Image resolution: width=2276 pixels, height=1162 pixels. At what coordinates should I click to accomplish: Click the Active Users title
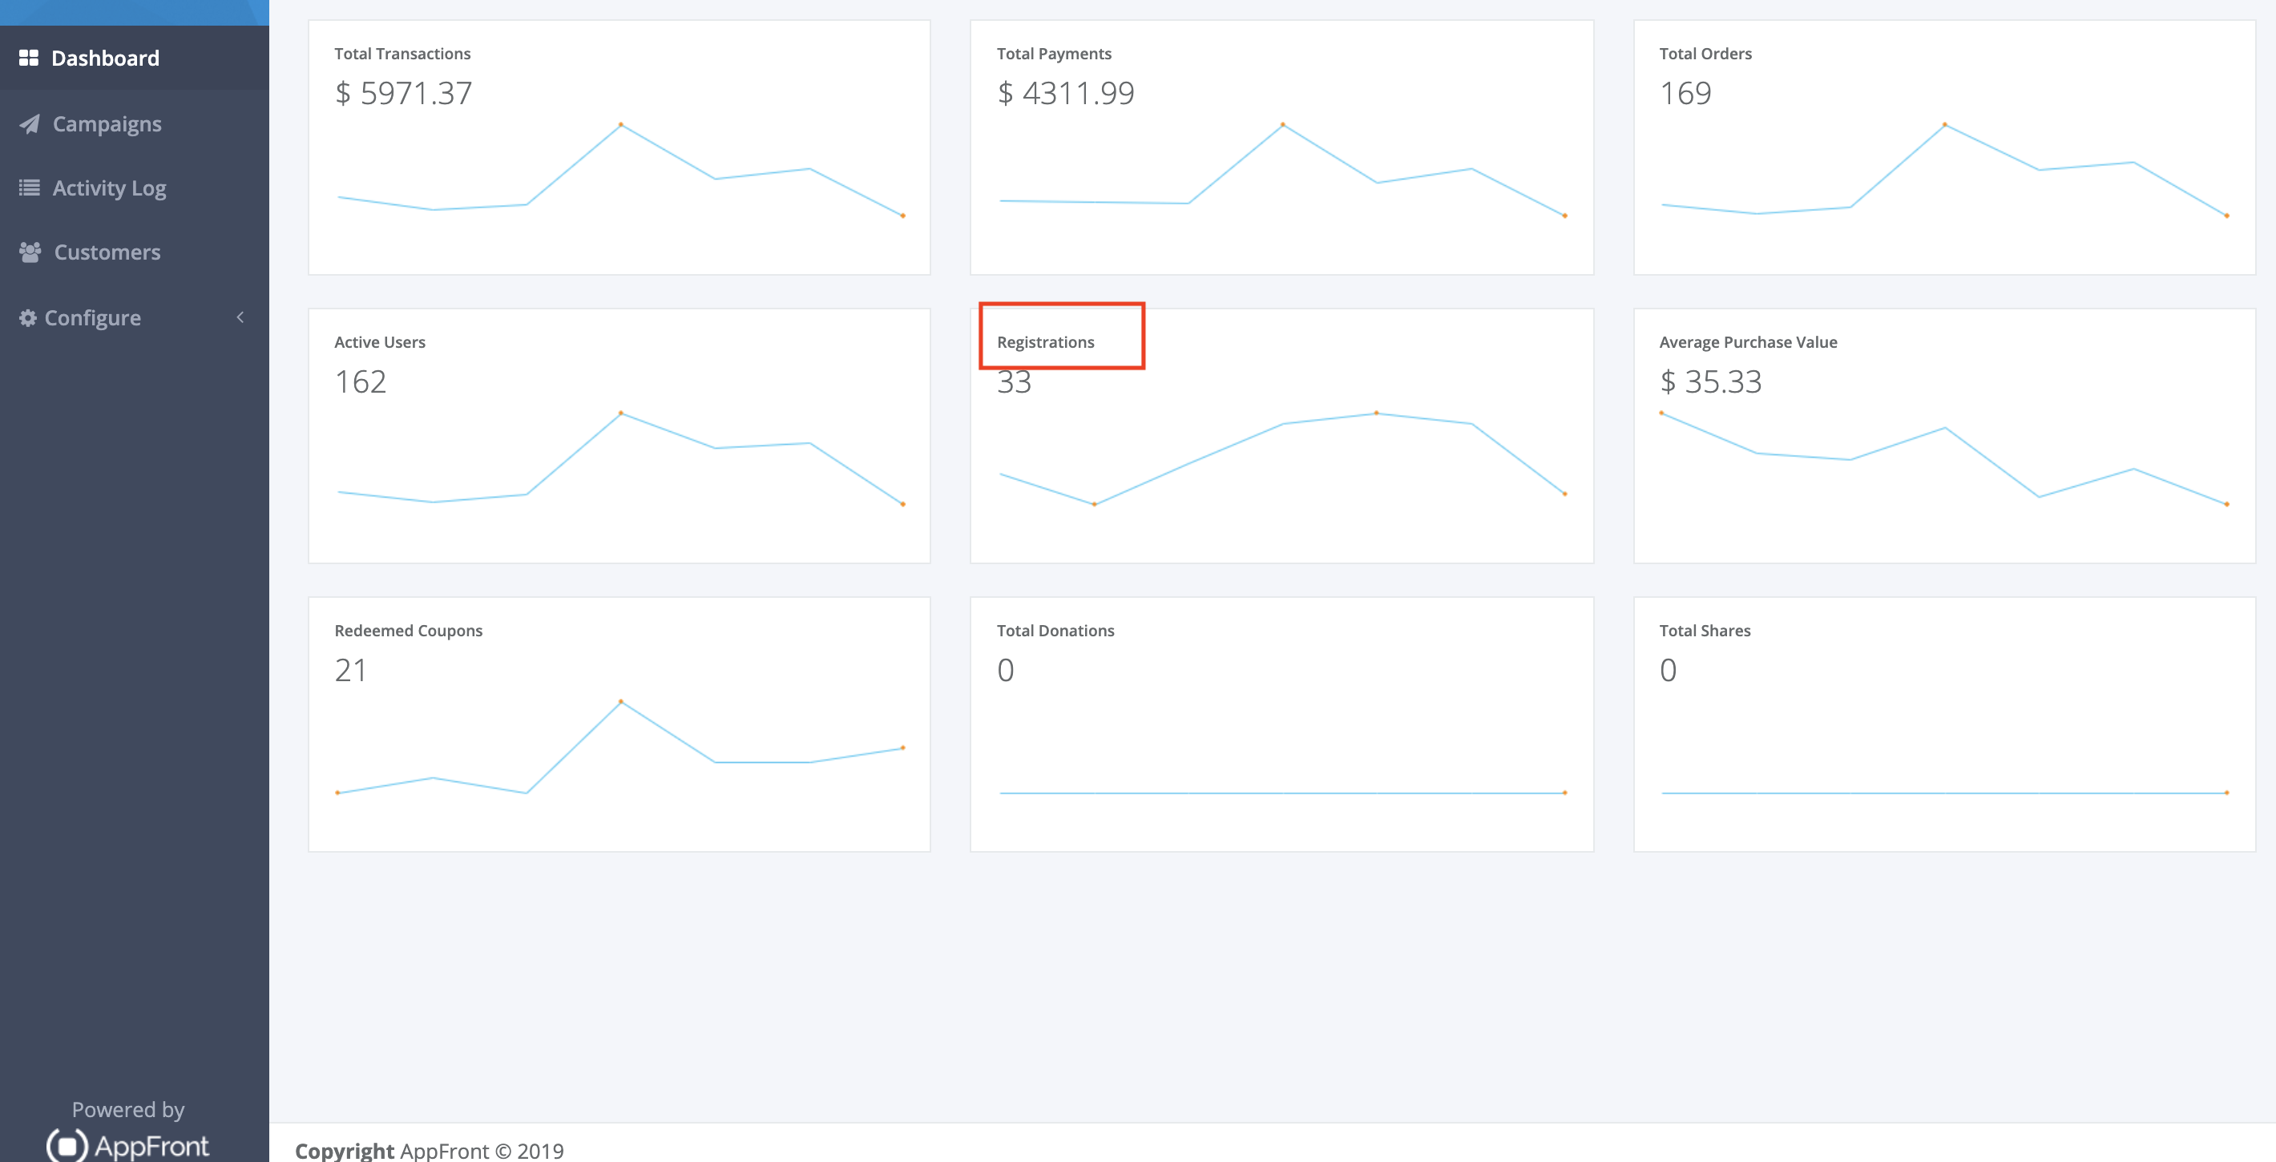point(380,342)
